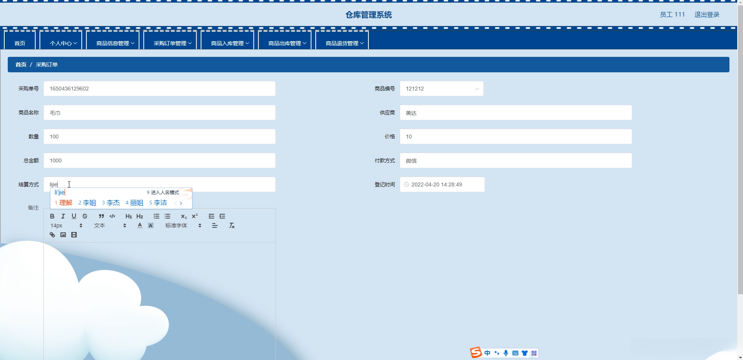743x360 pixels.
Task: Click the 结算方式 input field
Action: click(x=159, y=184)
